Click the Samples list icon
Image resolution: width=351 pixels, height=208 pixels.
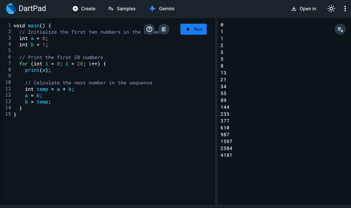[x=111, y=8]
